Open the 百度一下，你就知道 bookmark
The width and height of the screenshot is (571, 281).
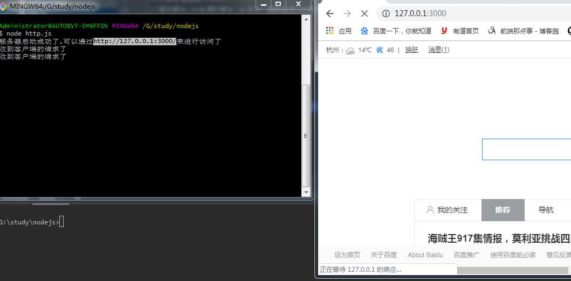click(396, 31)
